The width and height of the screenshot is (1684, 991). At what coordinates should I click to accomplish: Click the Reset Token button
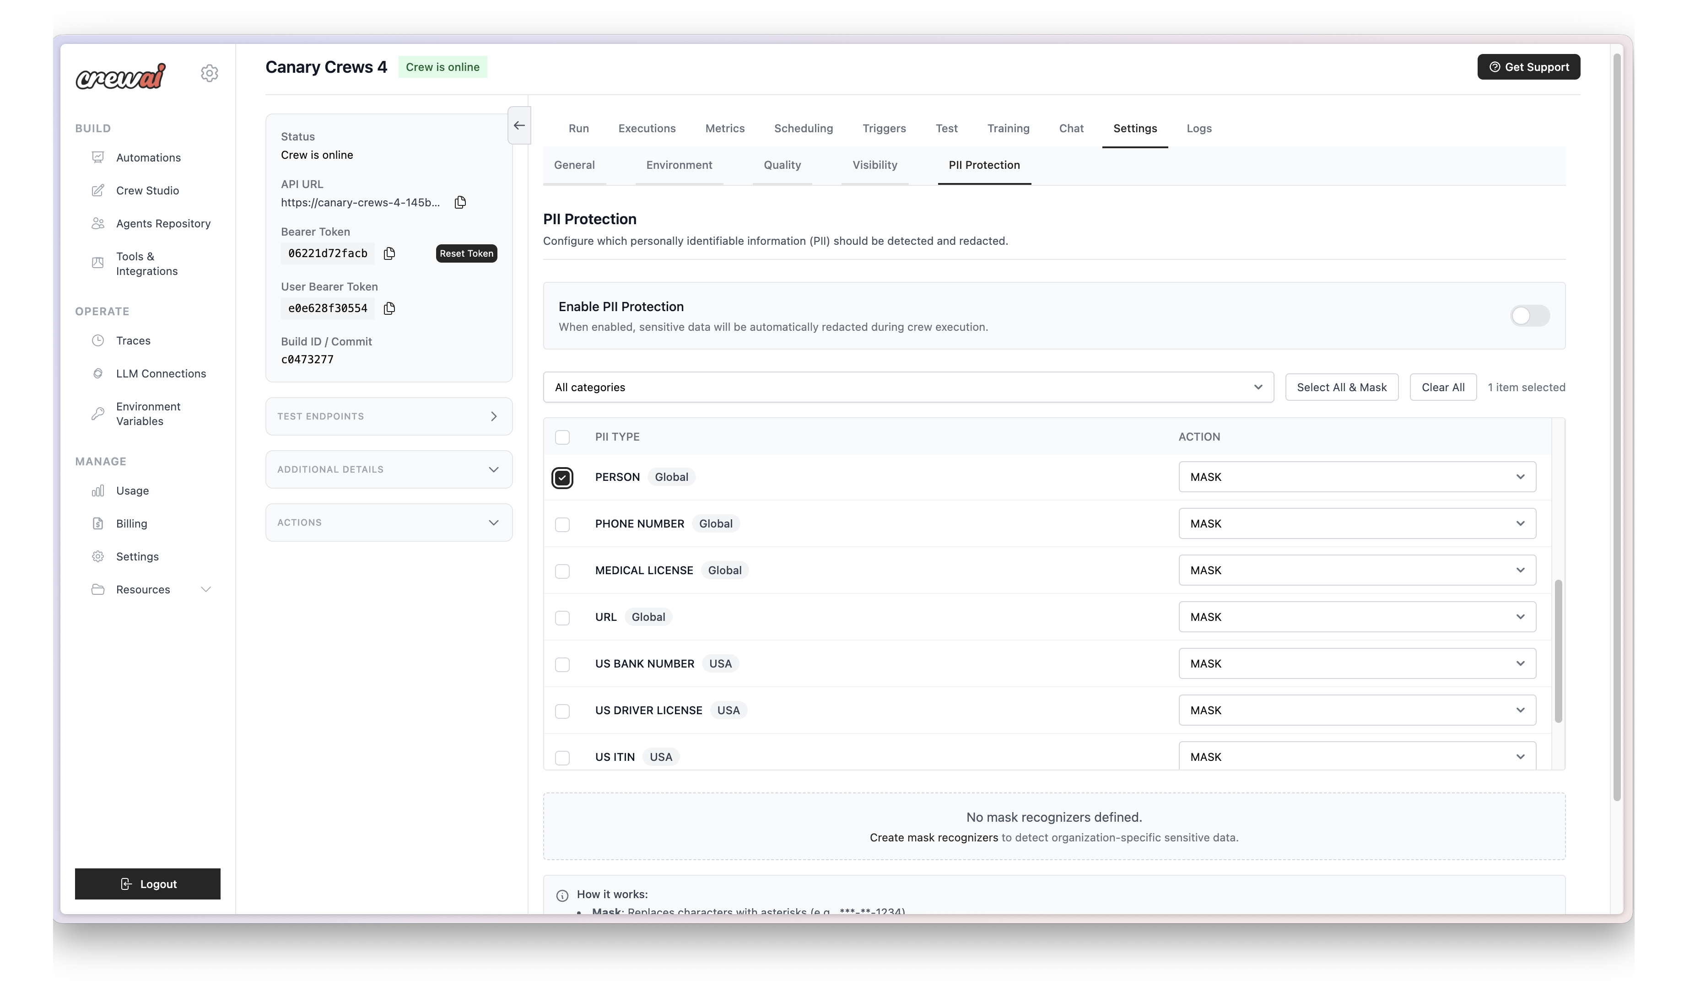(x=466, y=253)
